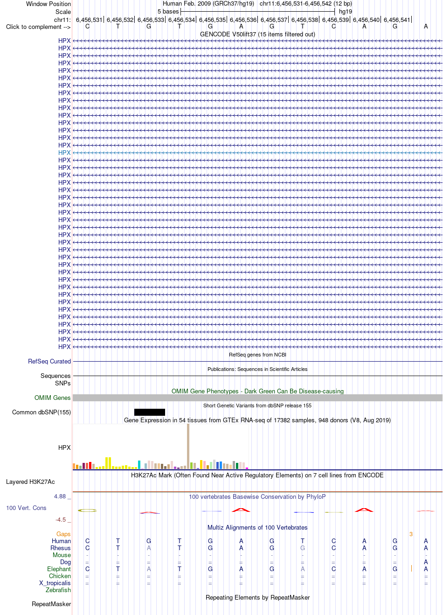Click the '5 bases' scale text
This screenshot has height=615, width=443.
[168, 11]
